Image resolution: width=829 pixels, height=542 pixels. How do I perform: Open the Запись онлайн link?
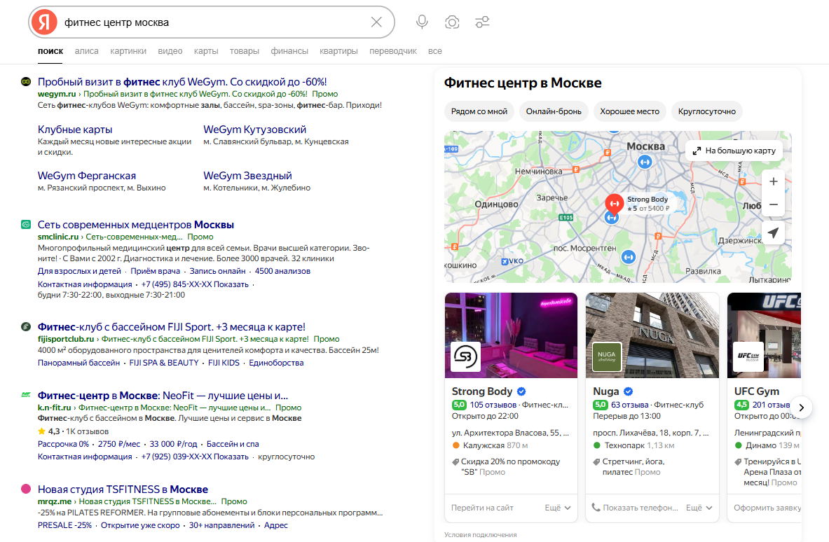(217, 271)
